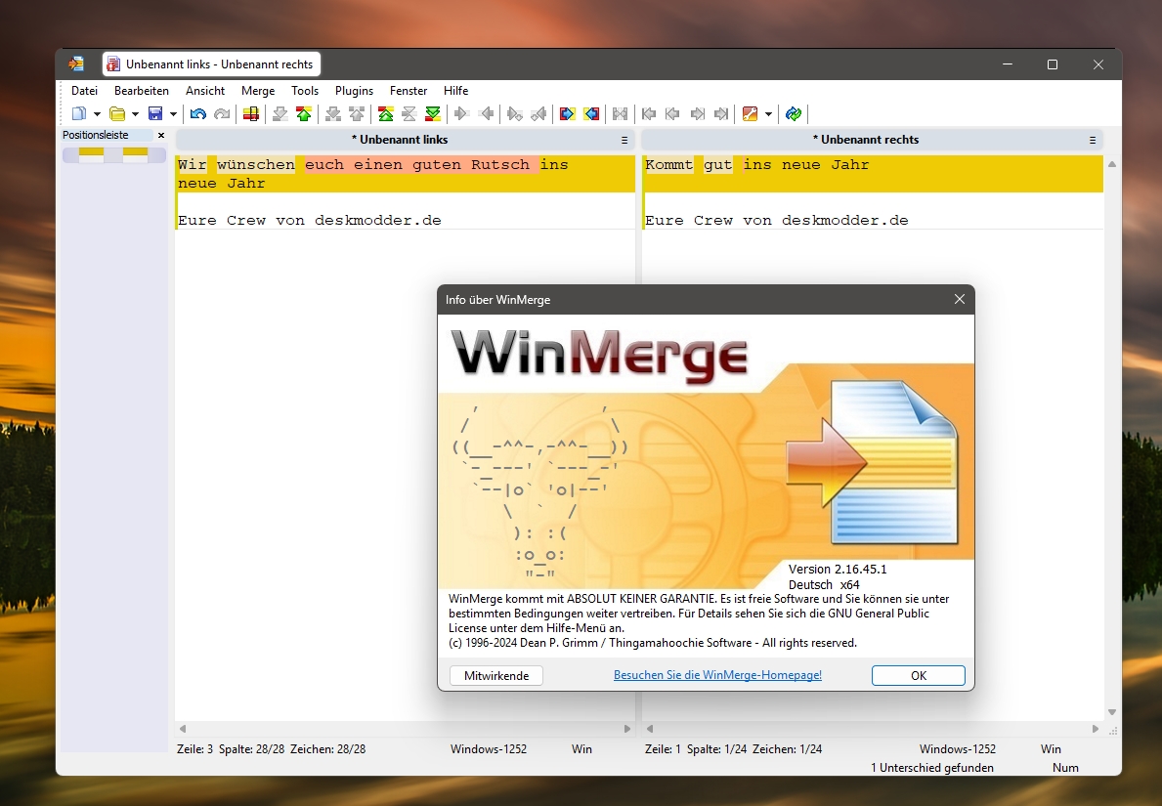Go to Next difference (gray down arrow)
The image size is (1162, 806).
click(x=280, y=113)
